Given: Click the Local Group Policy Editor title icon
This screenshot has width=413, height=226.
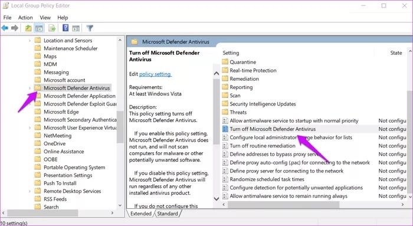Looking at the screenshot, I should 6,5.
